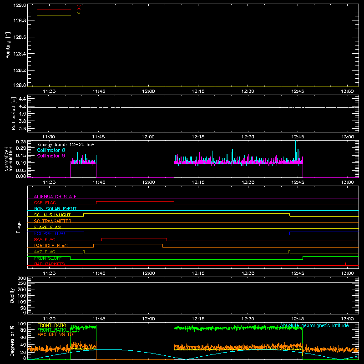The width and height of the screenshot is (364, 364).
Task: Click the 'GAP_FLAG' flag label
Action: [x=45, y=202]
